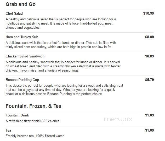This screenshot has width=165, height=141.
Task: Click the $5.79 pudding price
Action: (x=149, y=80)
